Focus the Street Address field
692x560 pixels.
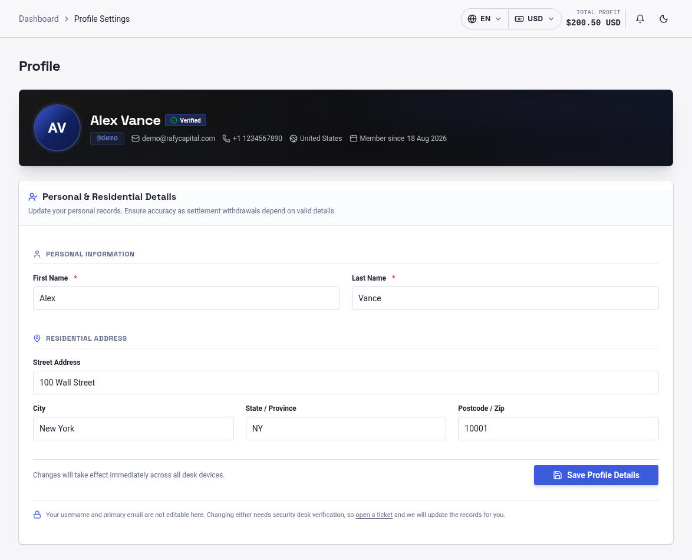coord(346,383)
